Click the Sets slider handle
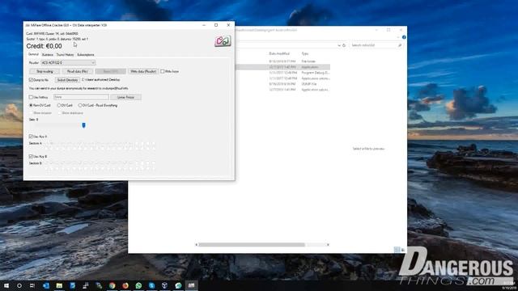 pyautogui.click(x=83, y=125)
